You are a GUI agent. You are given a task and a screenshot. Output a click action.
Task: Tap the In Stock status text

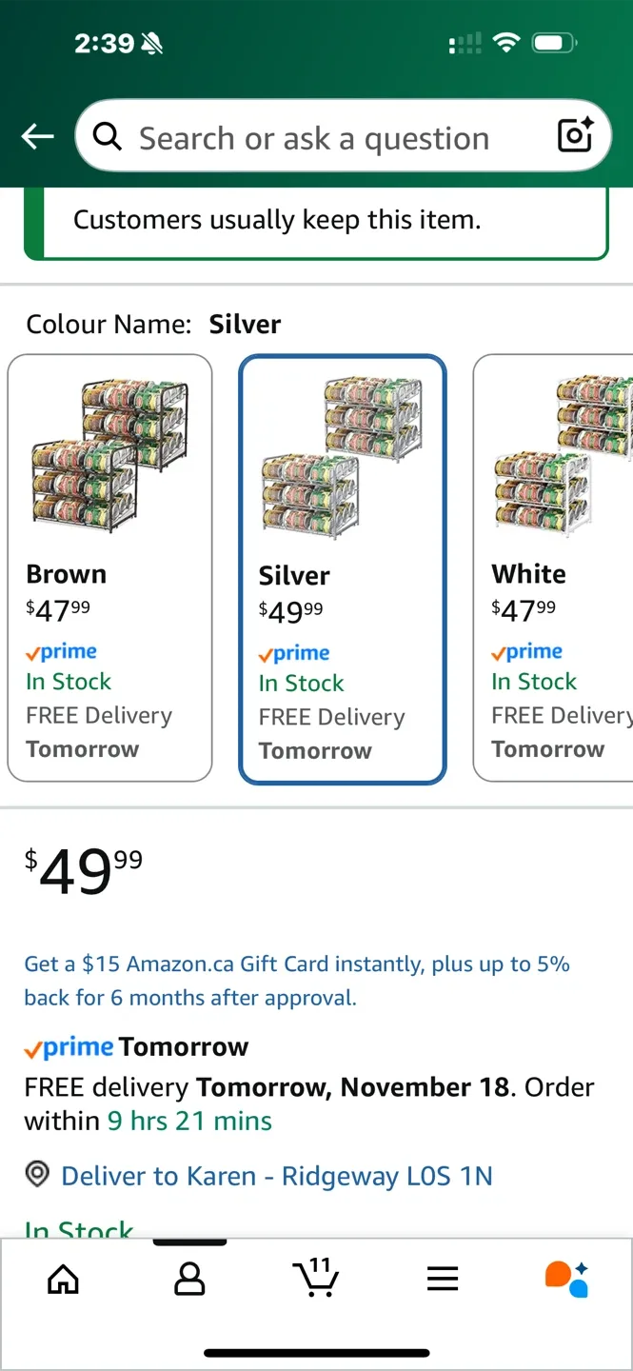(x=79, y=1230)
